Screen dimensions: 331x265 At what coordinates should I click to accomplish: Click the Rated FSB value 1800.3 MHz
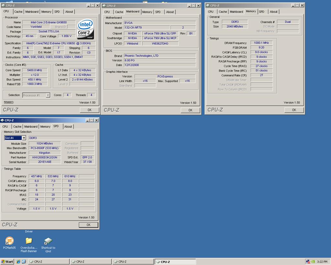tap(35, 84)
